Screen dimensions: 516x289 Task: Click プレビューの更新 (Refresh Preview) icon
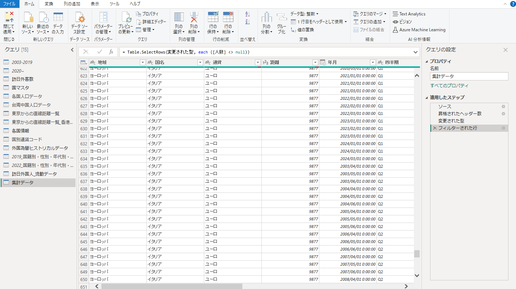pos(127,17)
